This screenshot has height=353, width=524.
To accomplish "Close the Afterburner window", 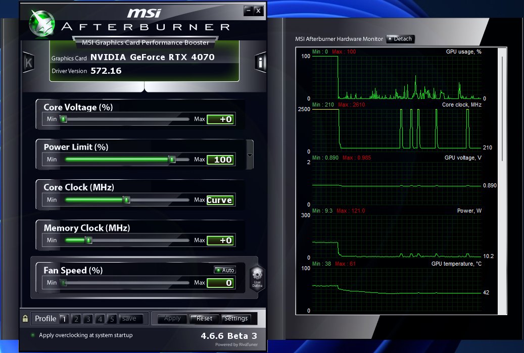I will tap(258, 11).
